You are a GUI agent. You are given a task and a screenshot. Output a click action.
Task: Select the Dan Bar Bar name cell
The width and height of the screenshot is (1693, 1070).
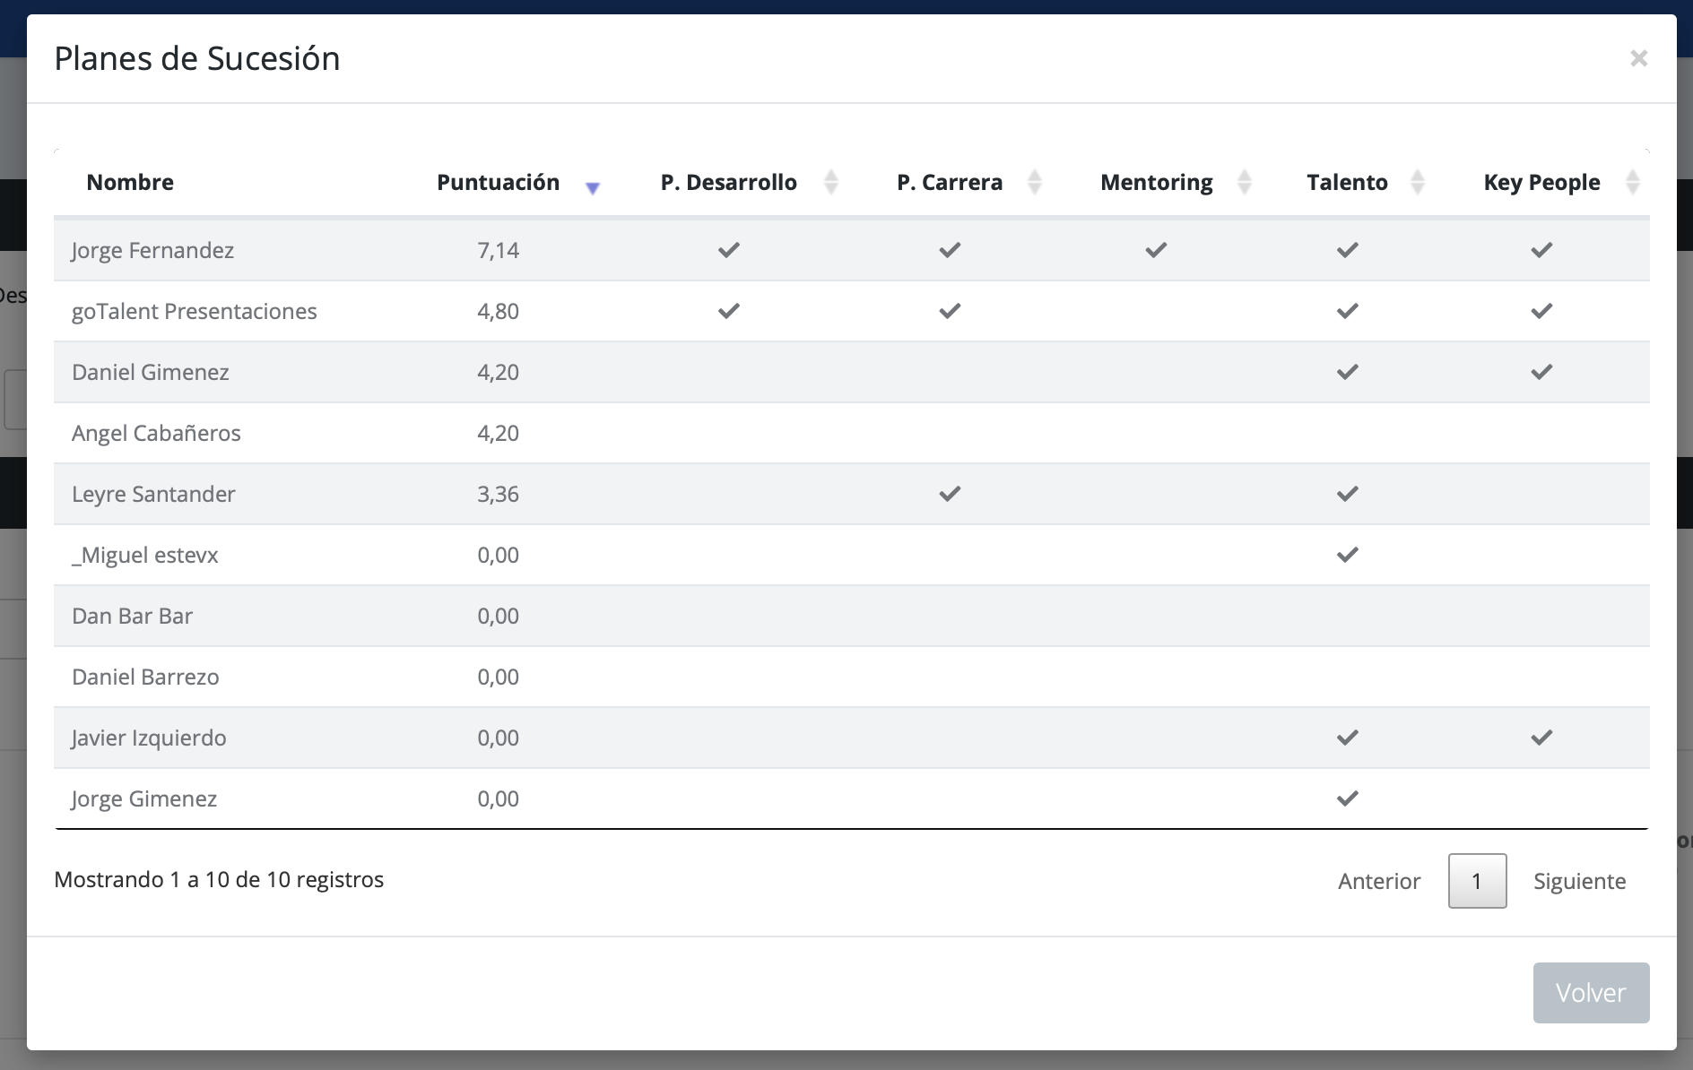click(133, 616)
